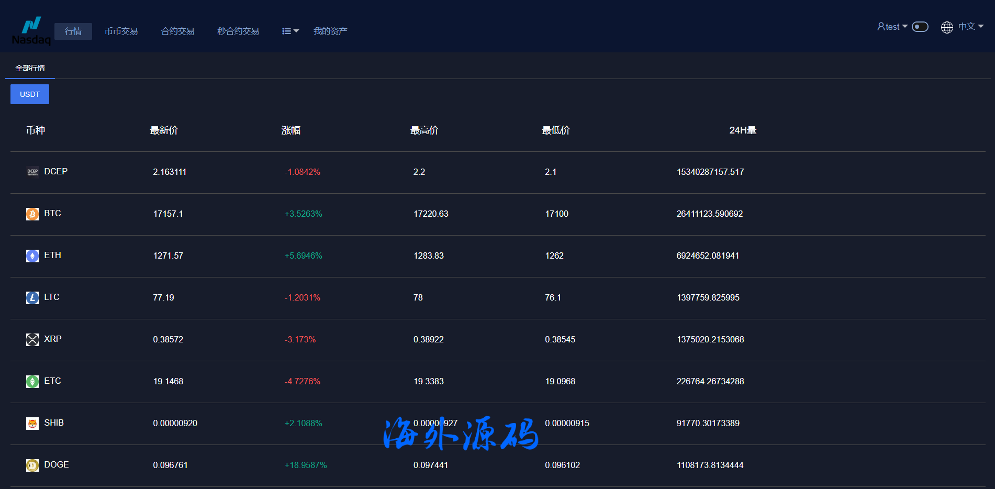Open the 我的资产 link
Viewport: 995px width, 489px height.
[x=330, y=31]
